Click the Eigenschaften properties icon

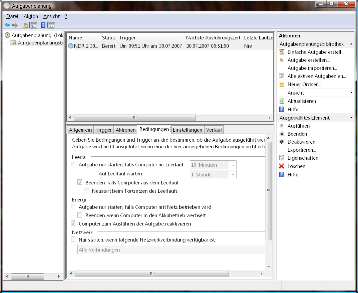tap(282, 158)
